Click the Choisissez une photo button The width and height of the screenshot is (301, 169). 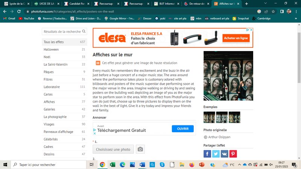(113, 149)
